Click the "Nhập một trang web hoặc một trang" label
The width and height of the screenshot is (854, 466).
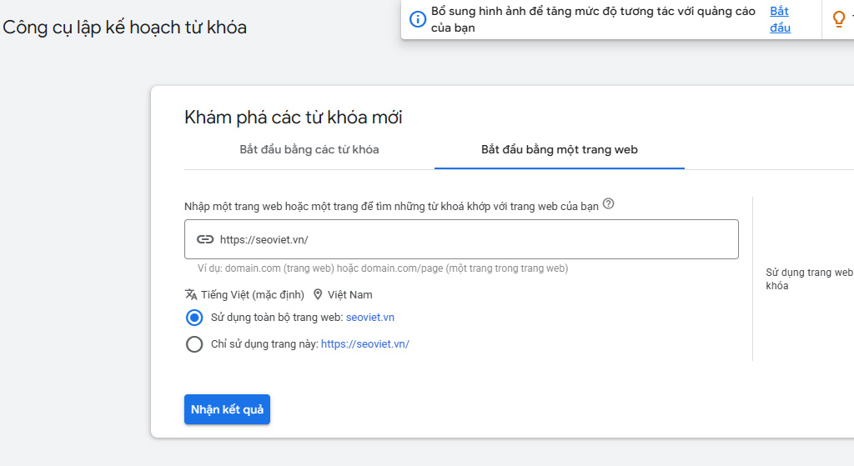[391, 207]
